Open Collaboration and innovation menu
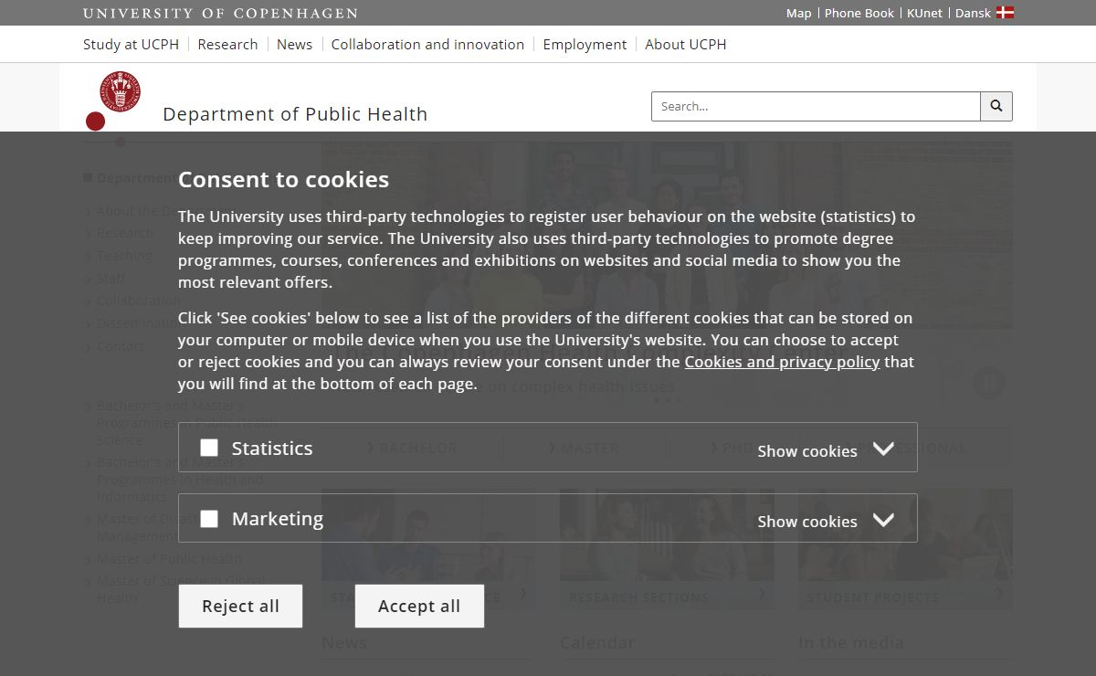Screen dimensions: 1096x676 click(427, 44)
